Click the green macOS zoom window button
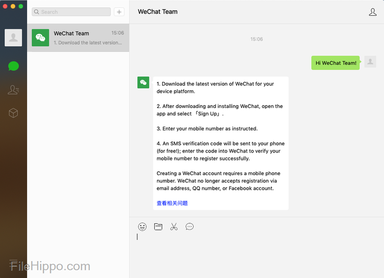This screenshot has width=384, height=278. pos(21,6)
